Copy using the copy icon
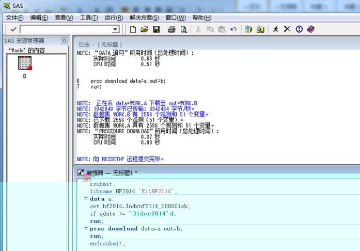Screen dimensions: 360x251 click(210, 29)
